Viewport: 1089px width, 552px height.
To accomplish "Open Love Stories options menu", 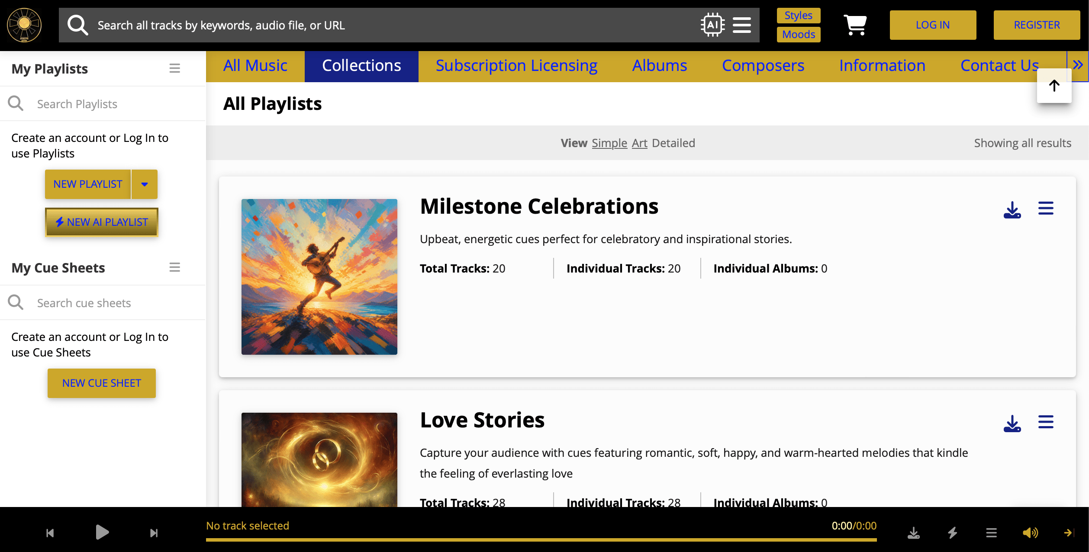I will (x=1046, y=422).
